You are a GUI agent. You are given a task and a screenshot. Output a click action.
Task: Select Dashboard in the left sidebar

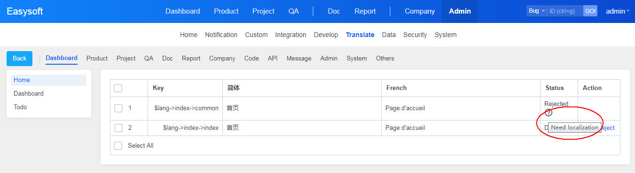pos(29,94)
